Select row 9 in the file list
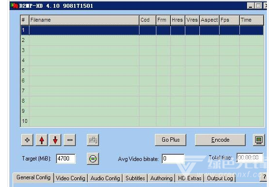Viewport: 278px width, 187px height. [142, 111]
